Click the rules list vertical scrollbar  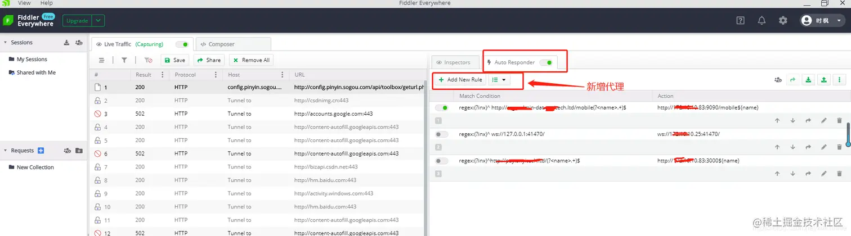tap(848, 135)
